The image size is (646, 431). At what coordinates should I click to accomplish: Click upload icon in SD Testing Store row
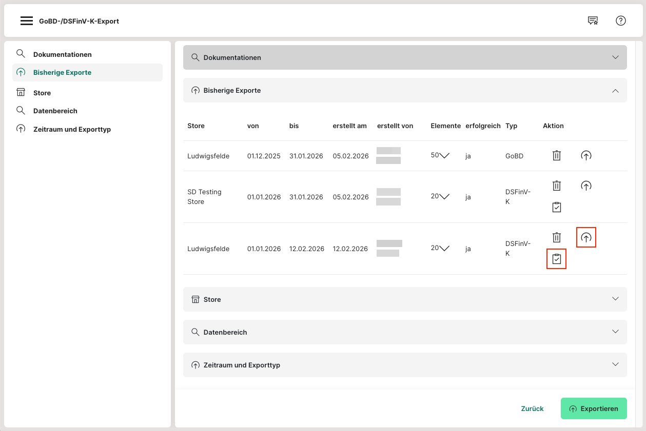[586, 186]
